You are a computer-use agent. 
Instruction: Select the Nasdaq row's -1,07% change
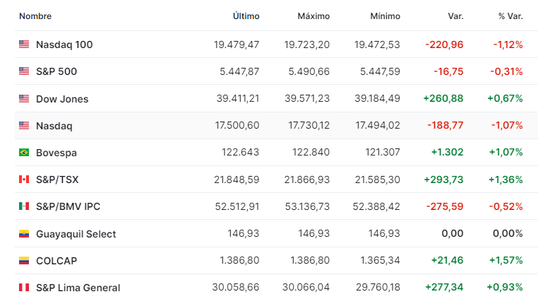point(507,125)
